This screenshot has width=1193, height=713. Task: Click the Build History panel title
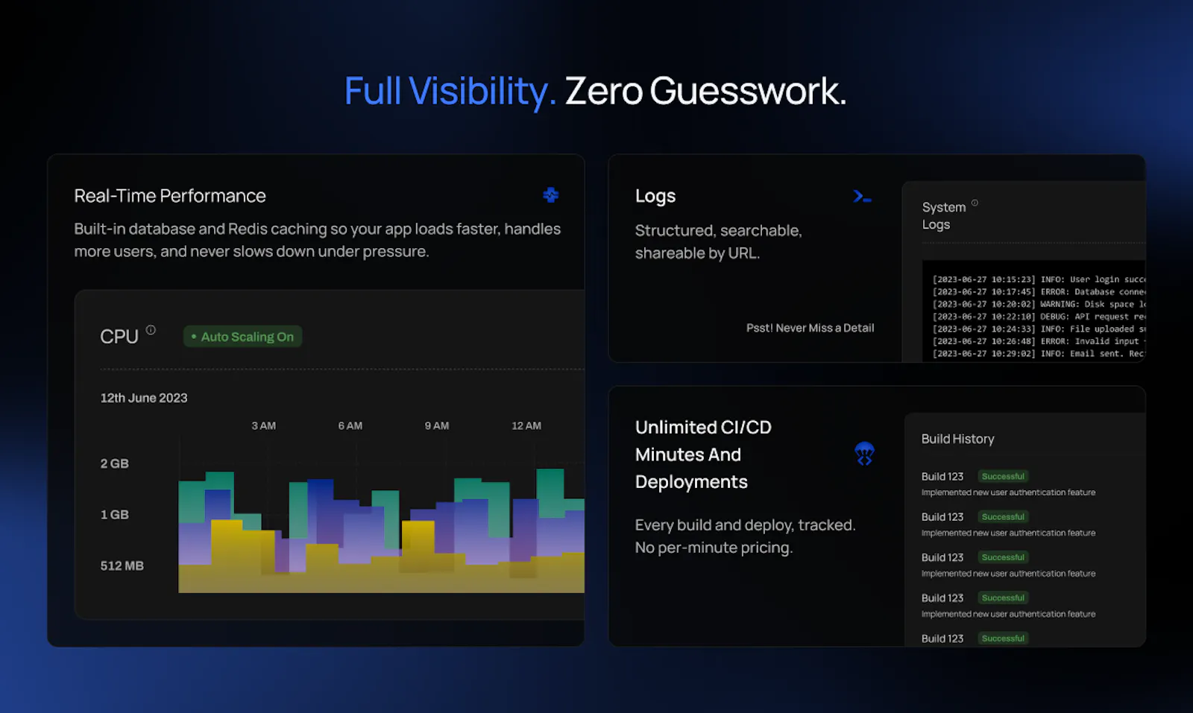(x=957, y=440)
